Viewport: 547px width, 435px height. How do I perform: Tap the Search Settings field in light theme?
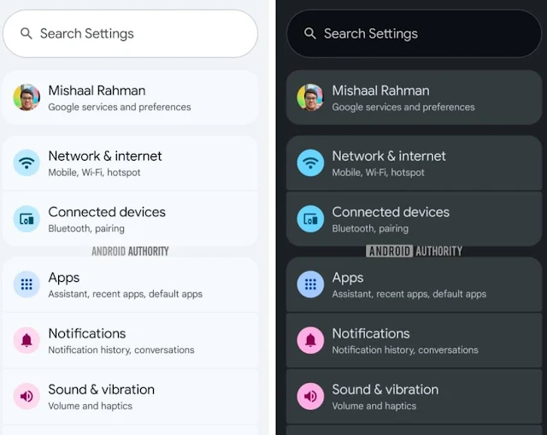pos(130,33)
